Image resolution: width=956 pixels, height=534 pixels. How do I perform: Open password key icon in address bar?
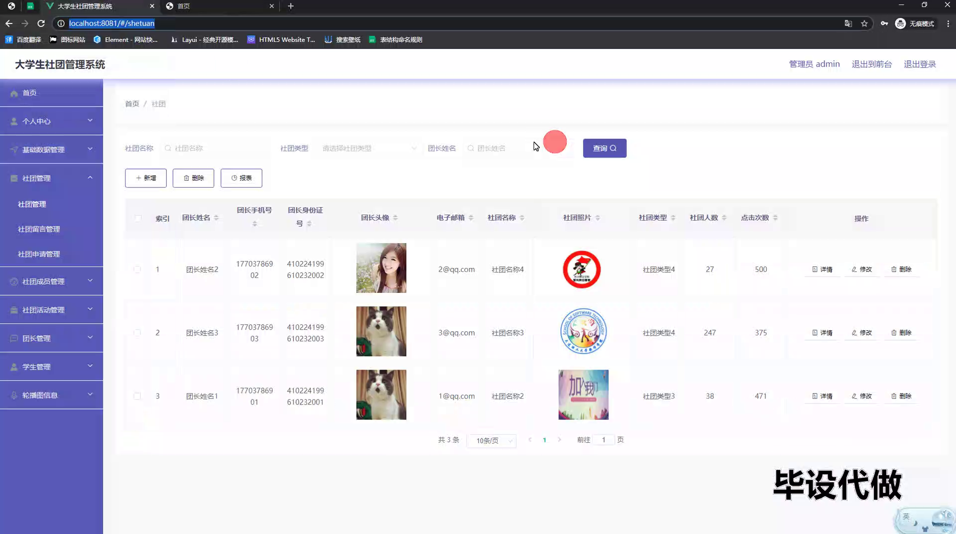[x=884, y=23]
